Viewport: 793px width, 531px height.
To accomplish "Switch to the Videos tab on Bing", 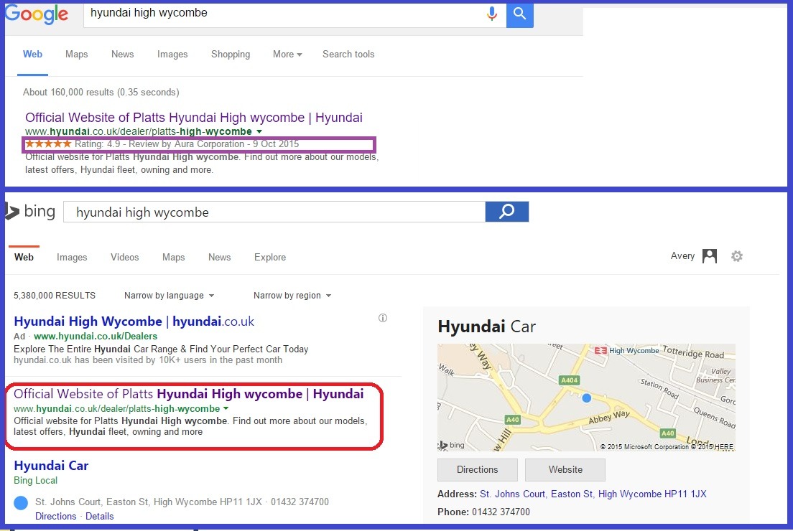I will coord(124,257).
